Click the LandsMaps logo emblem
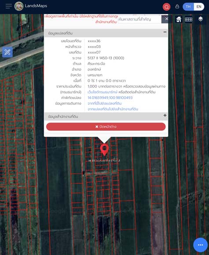This screenshot has width=209, height=255. pyautogui.click(x=19, y=6)
